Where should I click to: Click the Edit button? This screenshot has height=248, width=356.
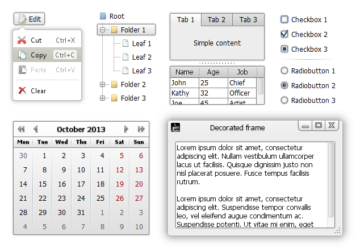(29, 19)
